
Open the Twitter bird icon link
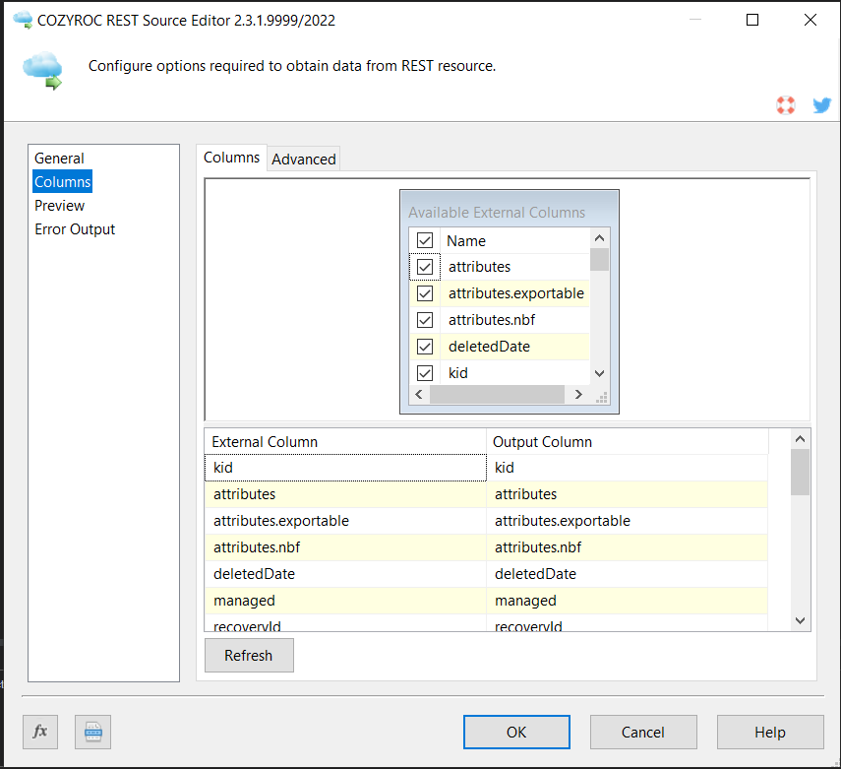[x=821, y=105]
